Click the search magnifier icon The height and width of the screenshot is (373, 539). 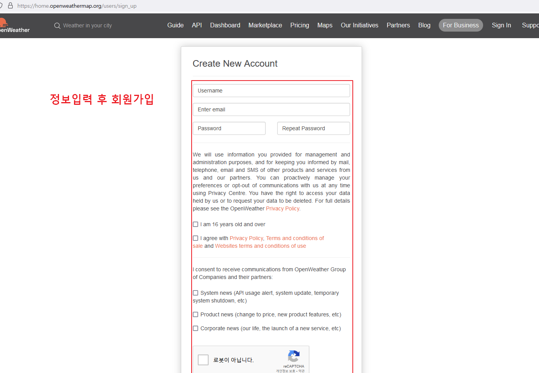pos(57,26)
